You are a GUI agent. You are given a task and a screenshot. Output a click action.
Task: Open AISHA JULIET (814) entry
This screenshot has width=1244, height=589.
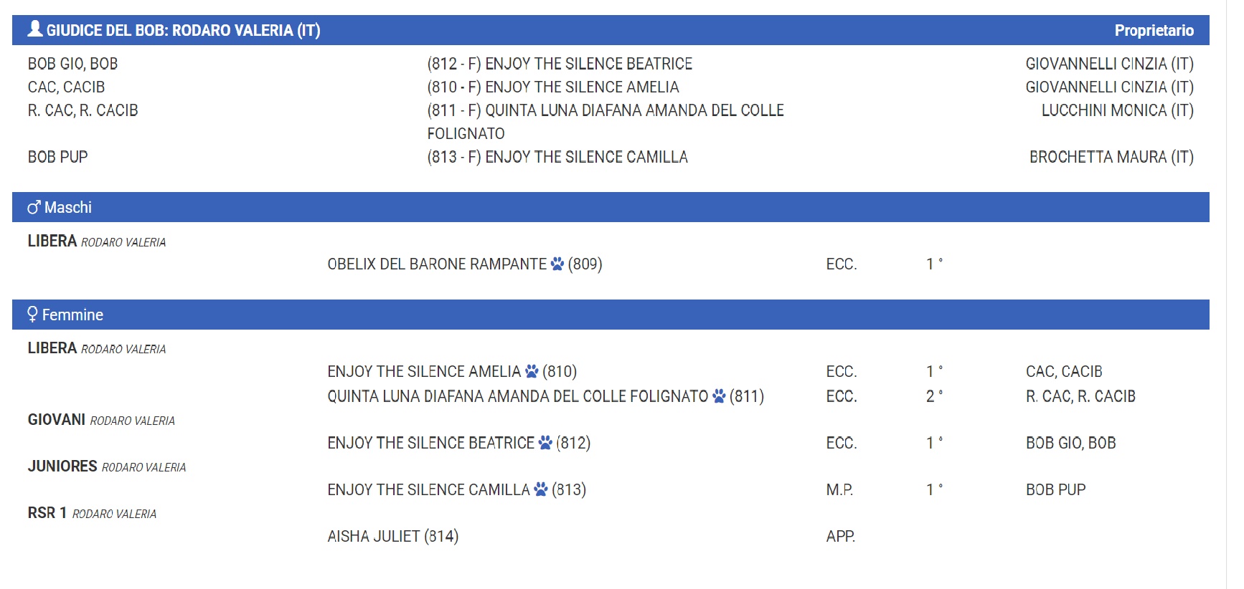(393, 536)
